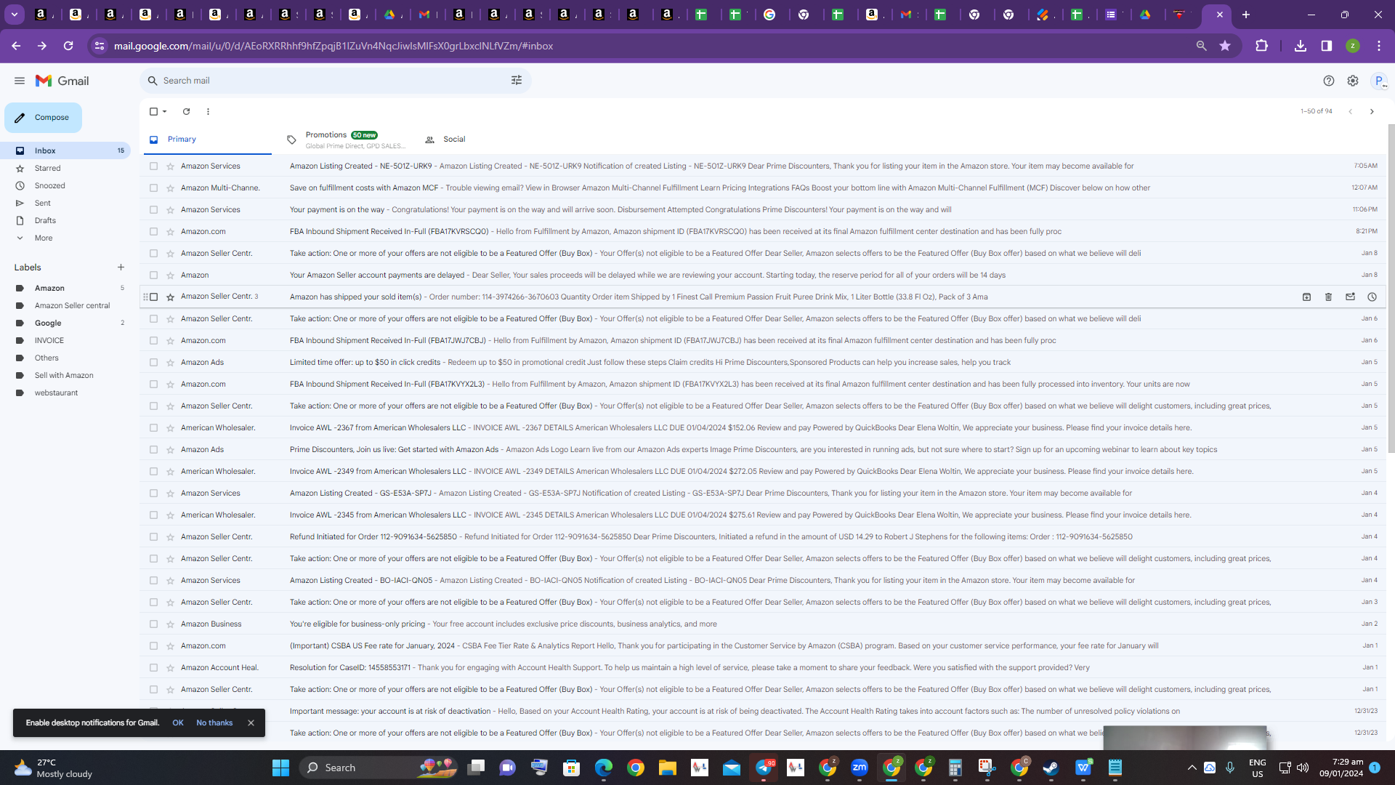Open Gmail Settings gear icon
The height and width of the screenshot is (785, 1395).
point(1353,81)
